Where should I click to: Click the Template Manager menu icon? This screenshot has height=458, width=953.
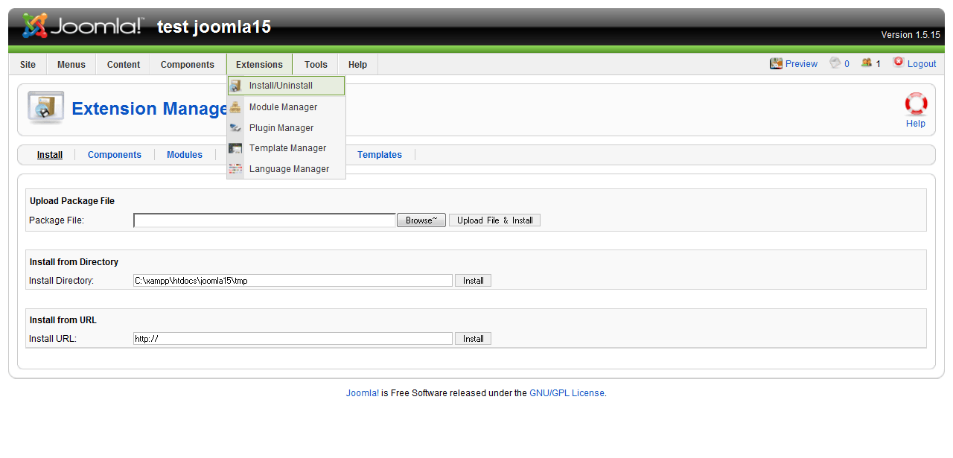236,148
